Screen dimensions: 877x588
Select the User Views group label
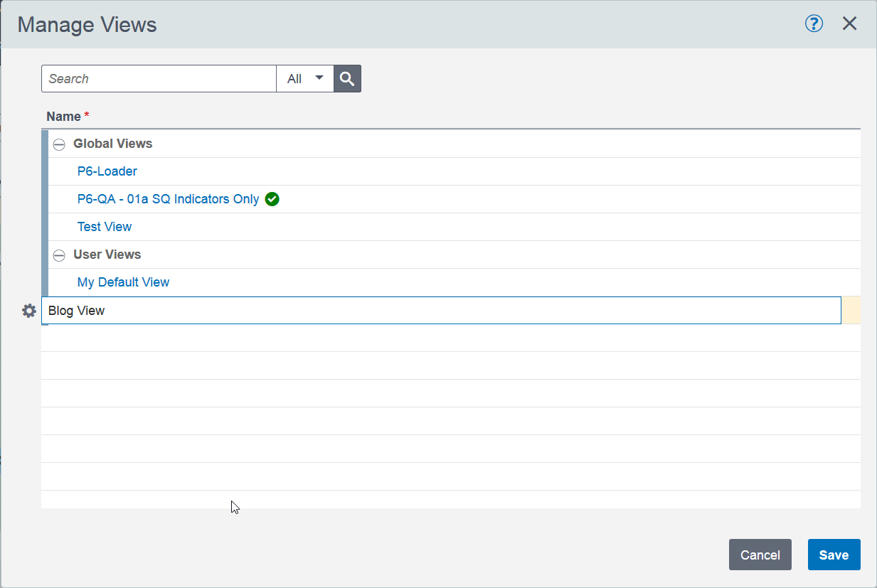tap(107, 255)
